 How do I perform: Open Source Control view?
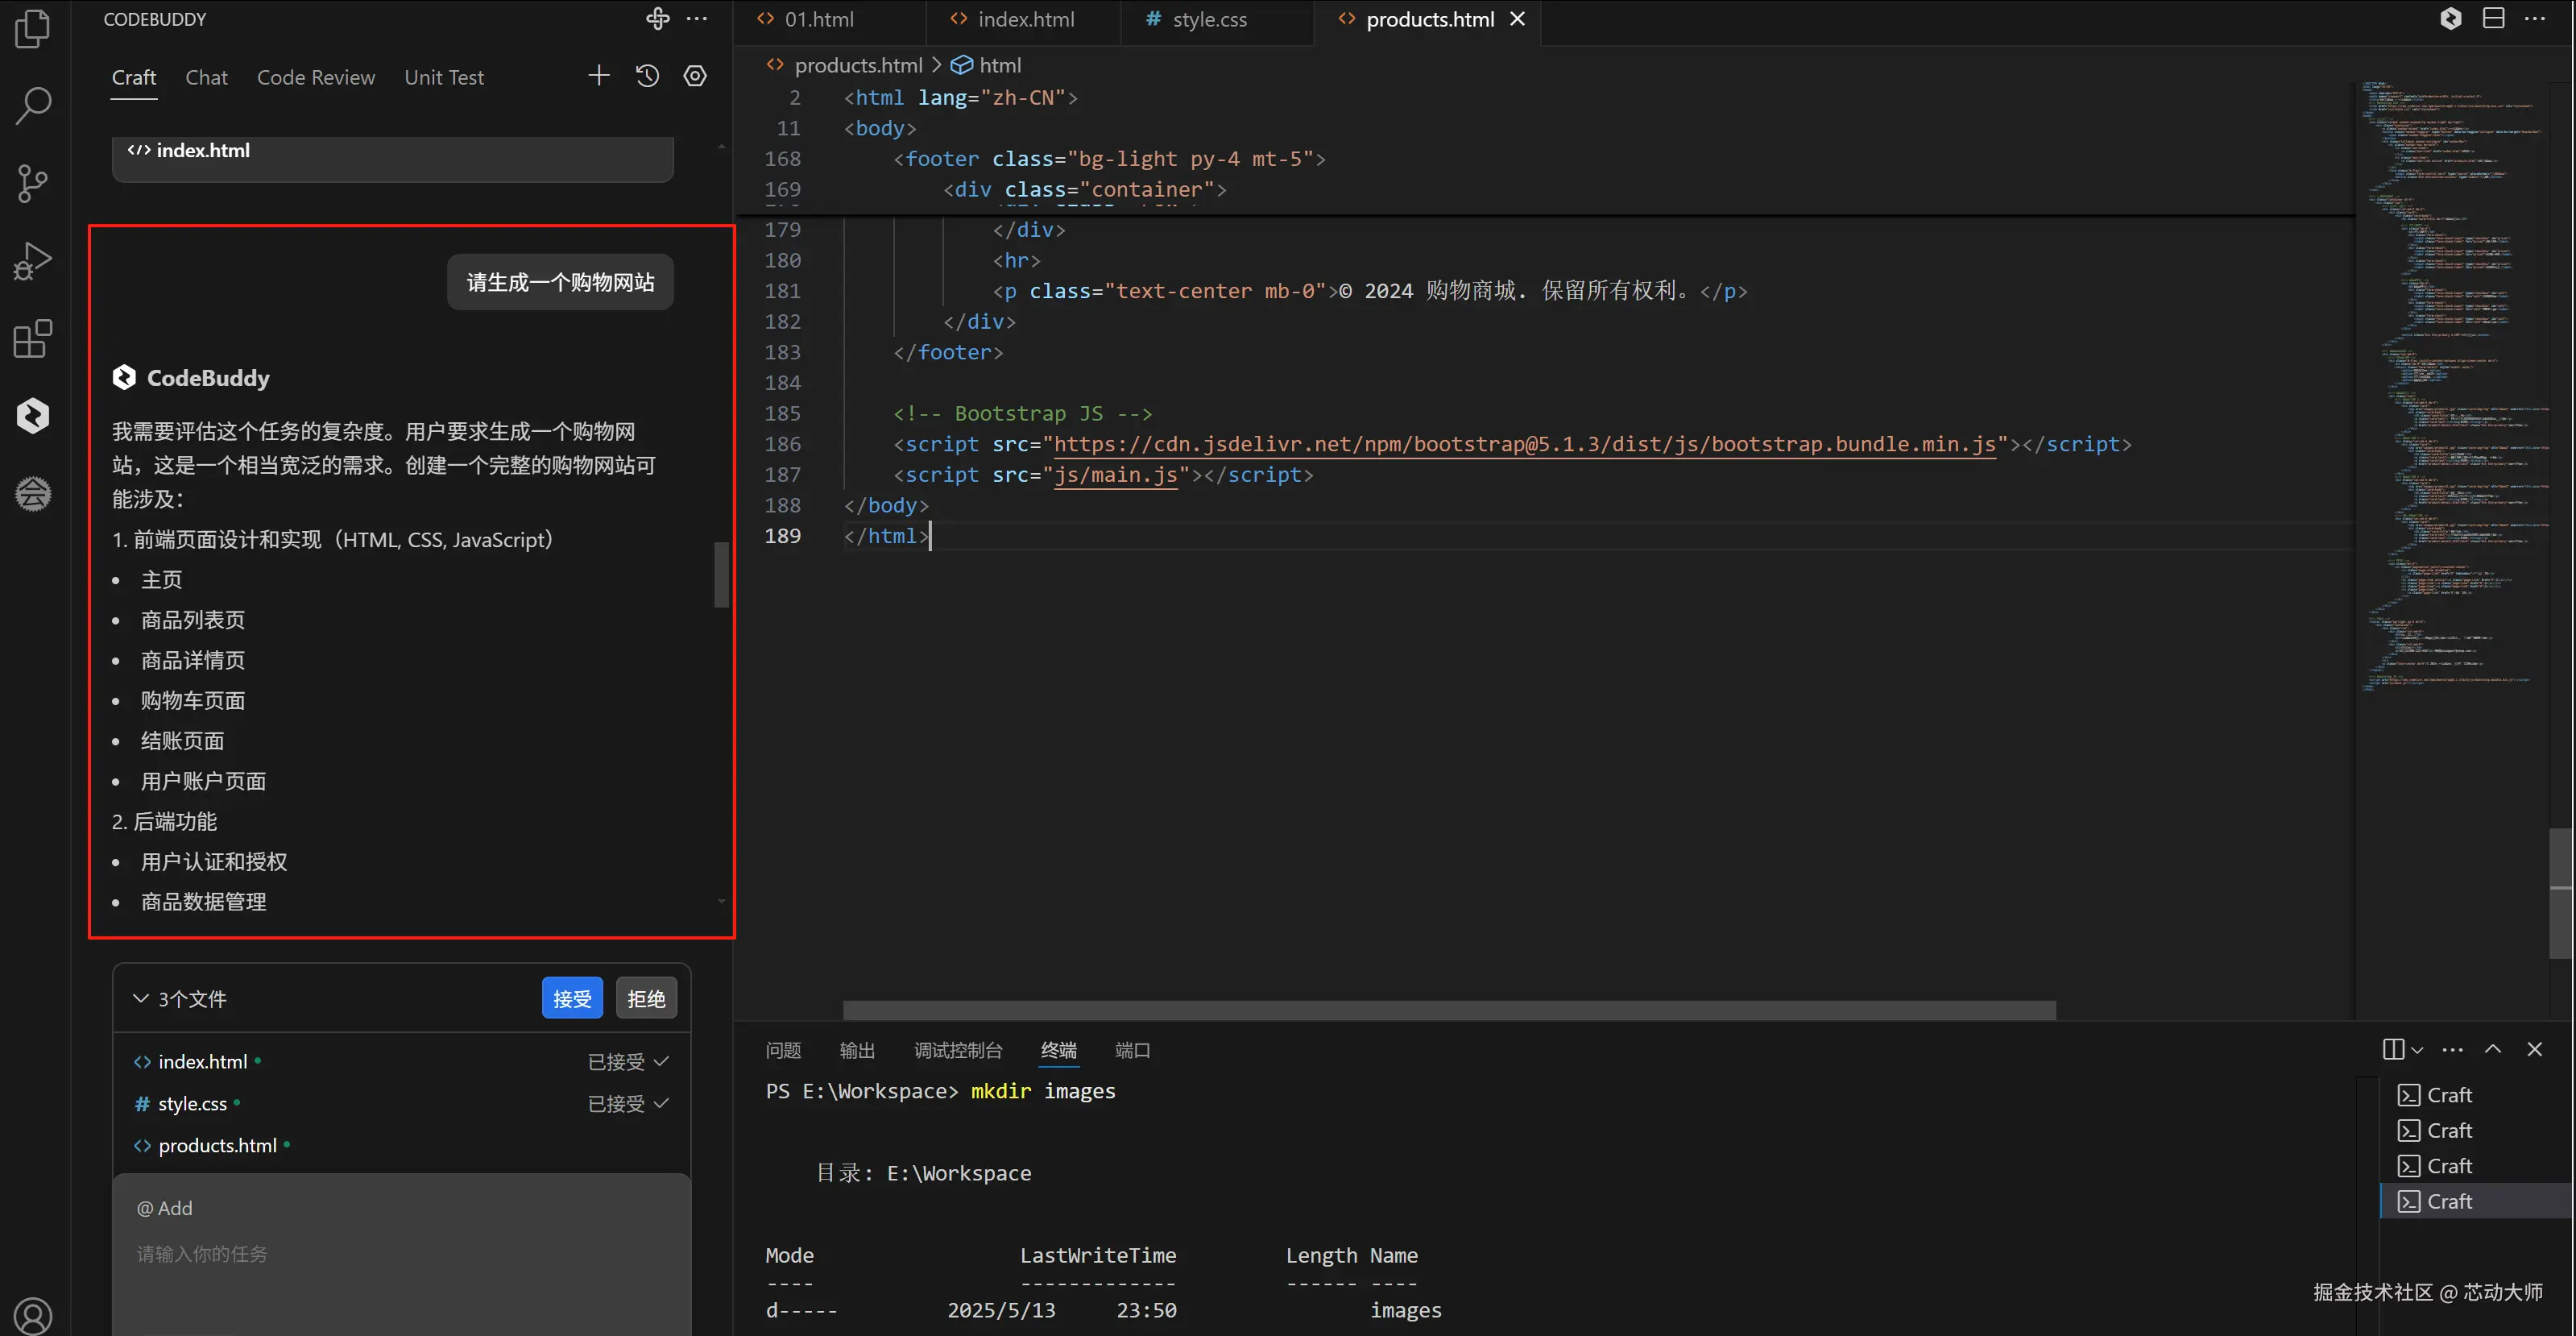[x=33, y=183]
